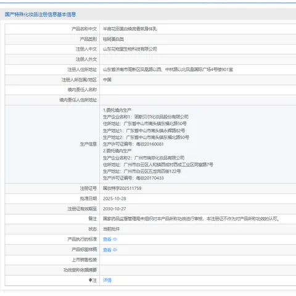
Task: Select line 2.委托境内生产
Action: click(117, 151)
